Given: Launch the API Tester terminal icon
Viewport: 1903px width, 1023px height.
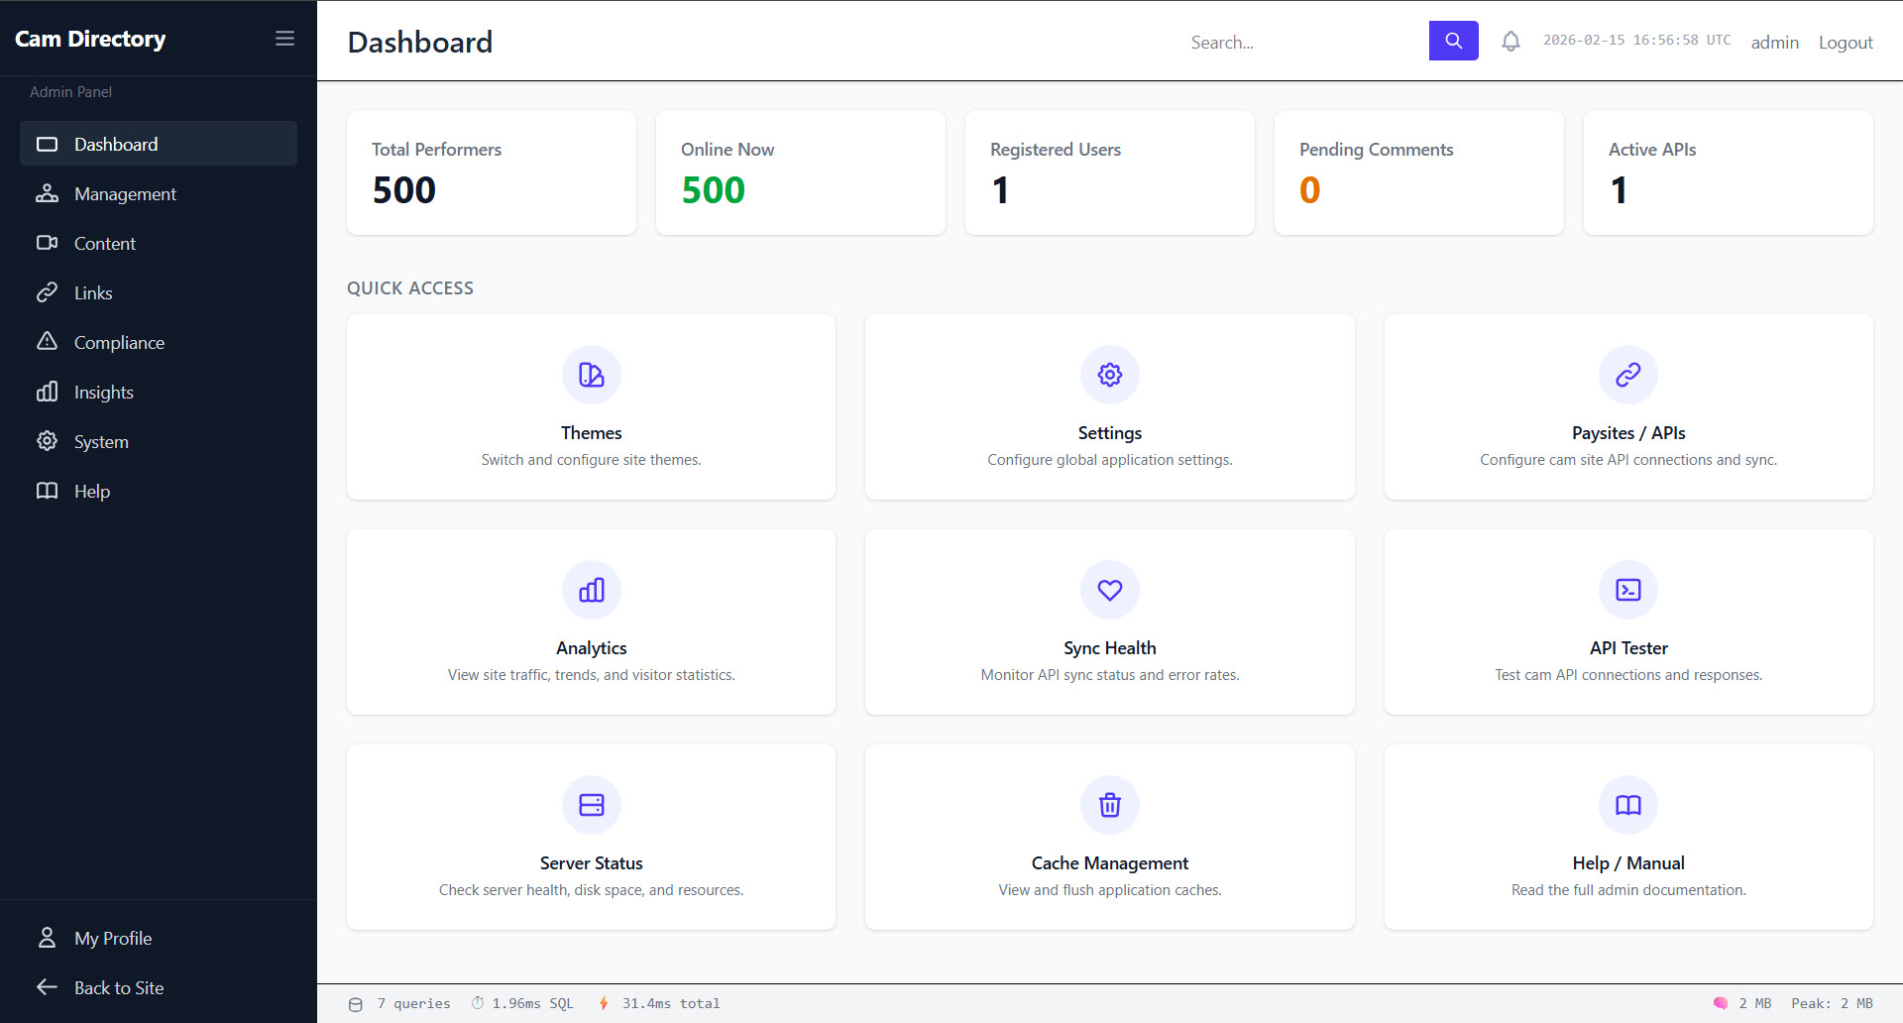Looking at the screenshot, I should [1627, 590].
